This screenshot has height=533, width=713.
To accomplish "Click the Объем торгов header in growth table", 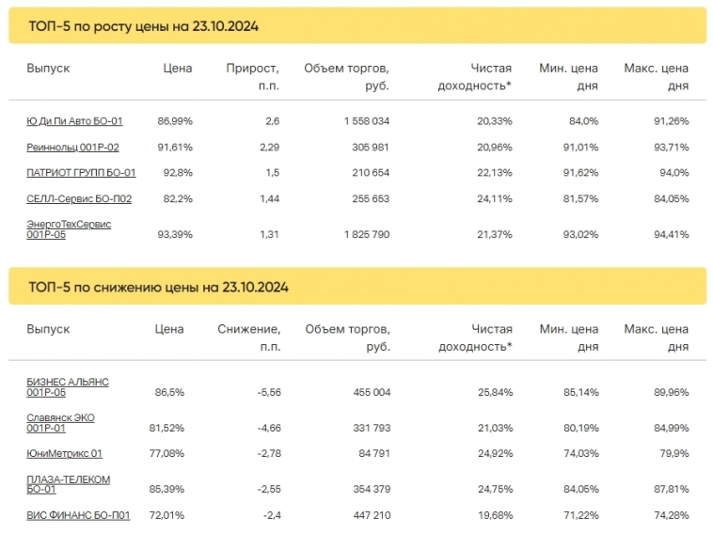I will pos(346,76).
